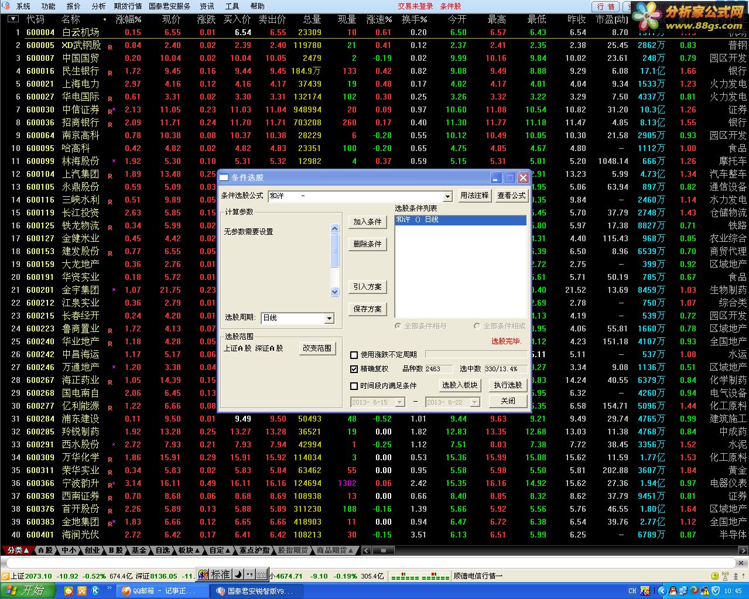Sort by the 涨幅% column header
749x599 pixels.
(129, 19)
